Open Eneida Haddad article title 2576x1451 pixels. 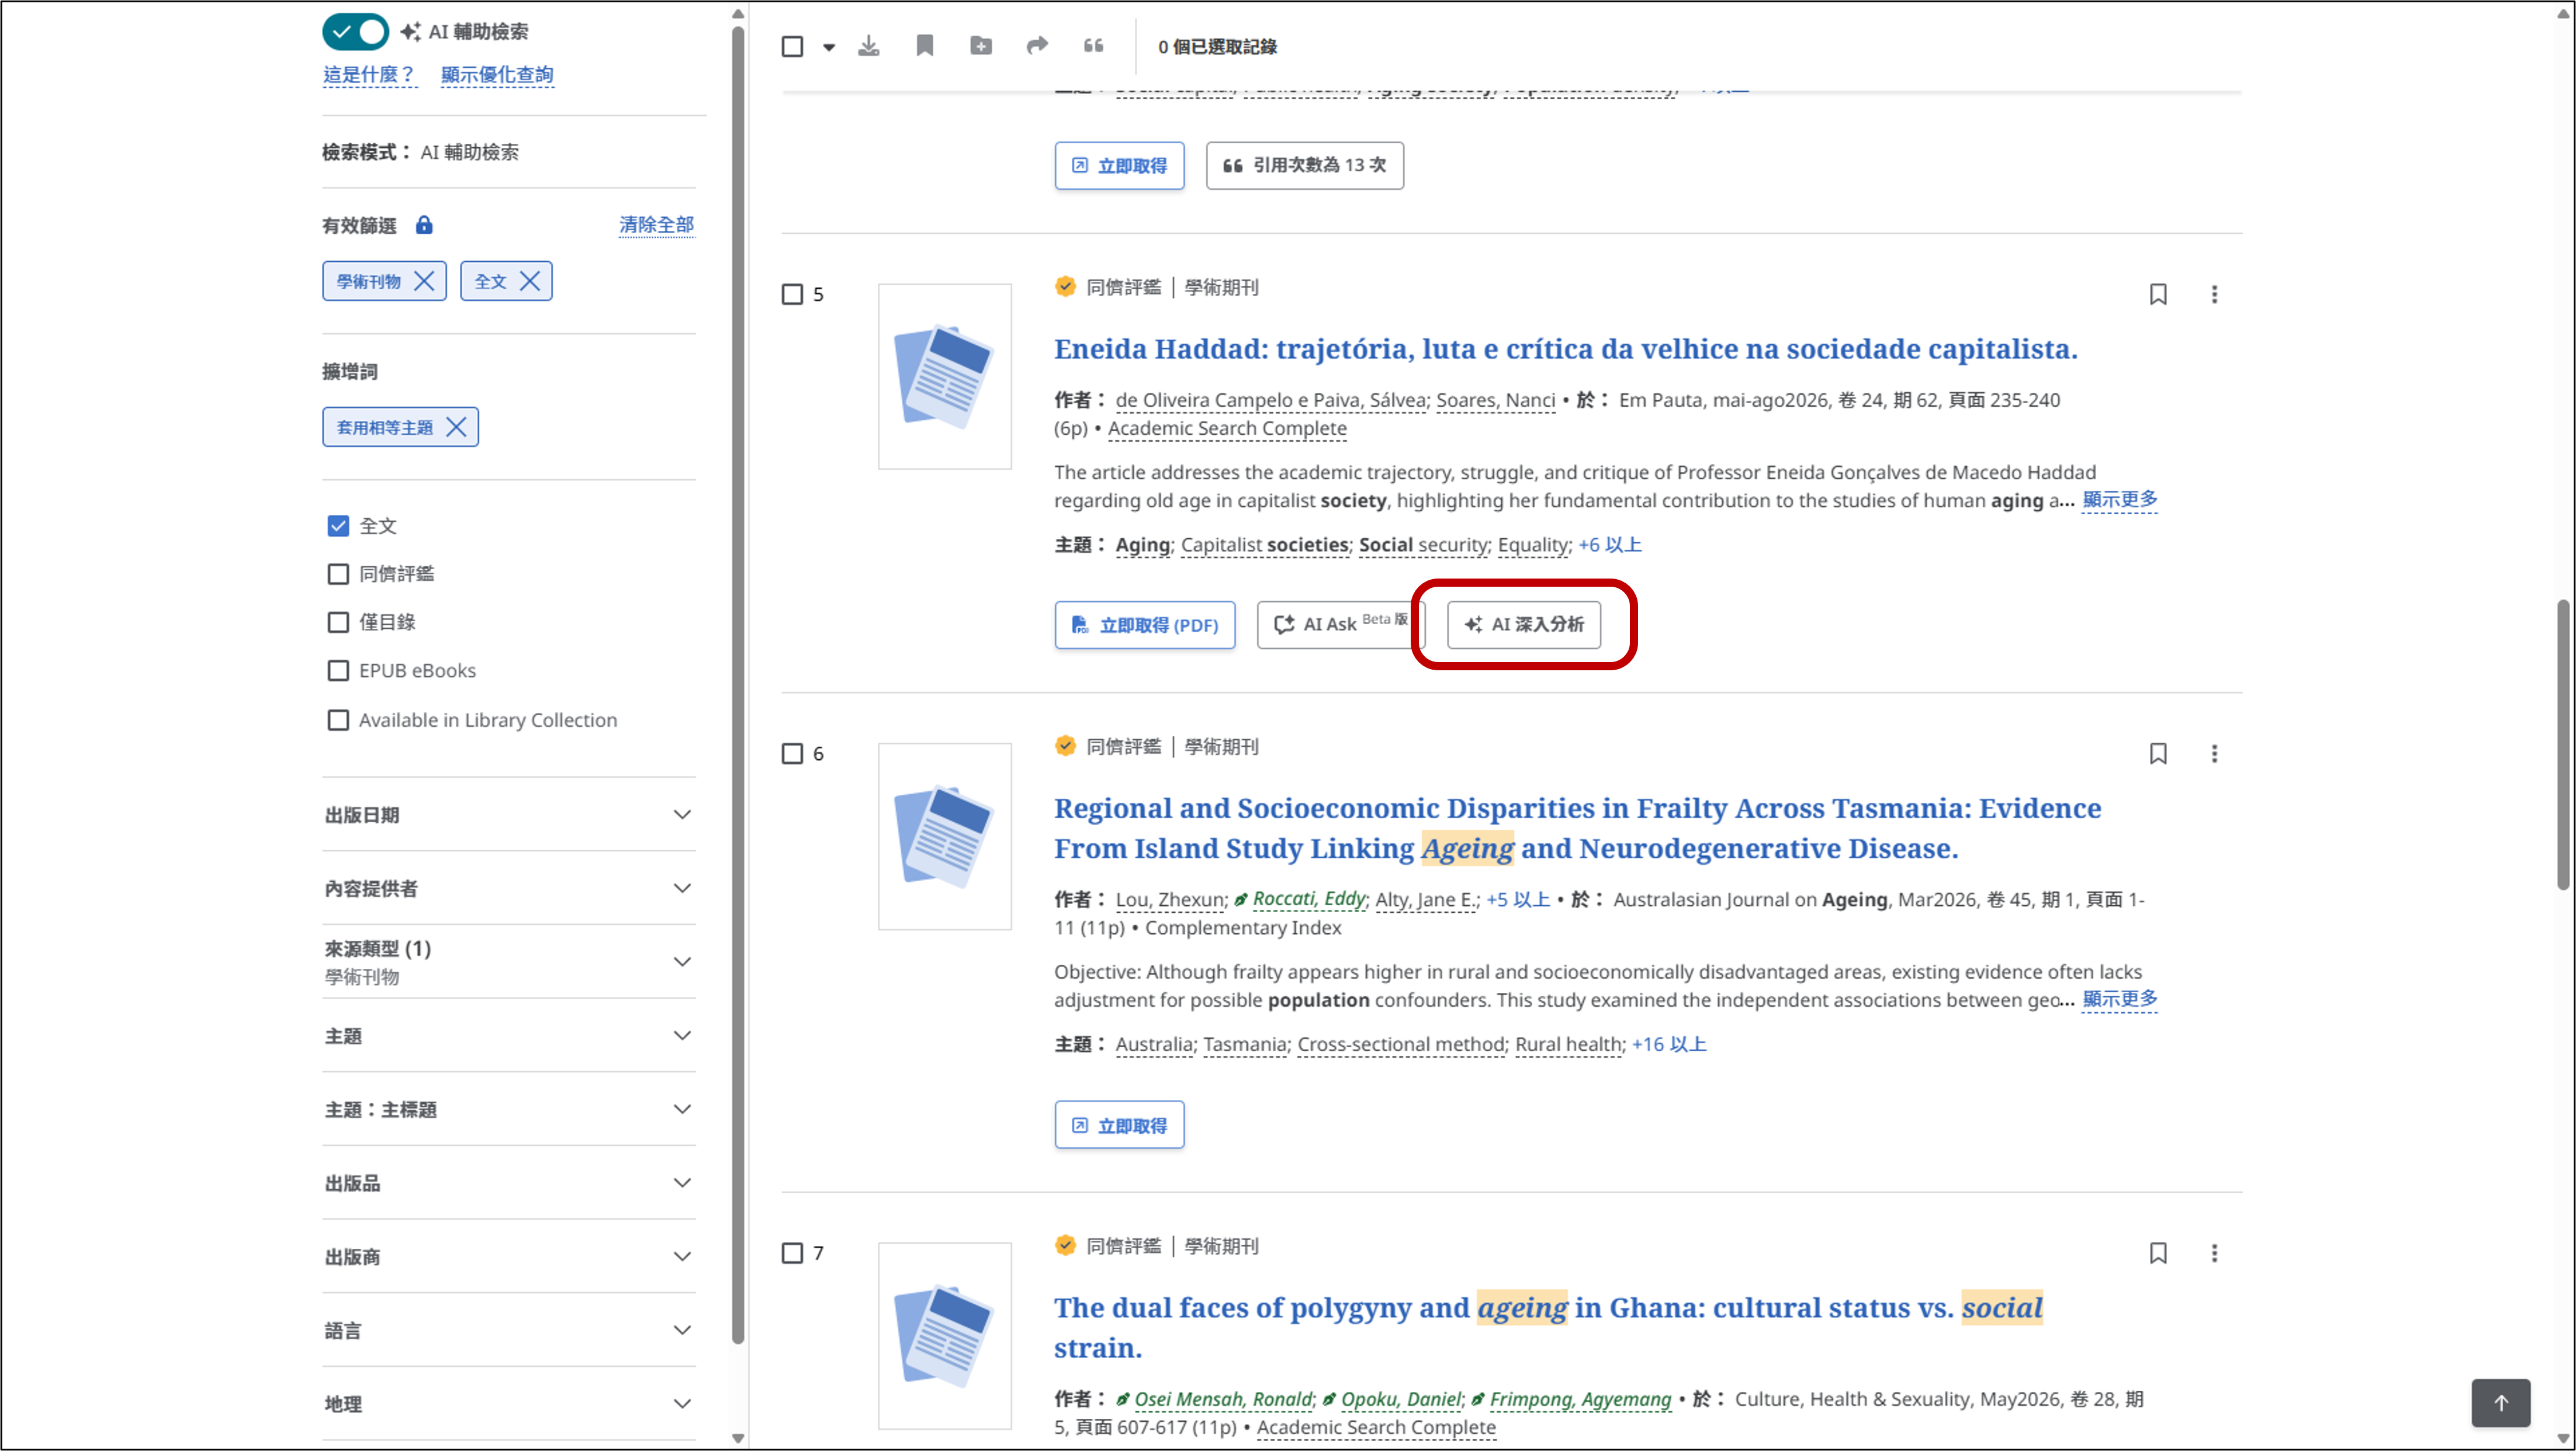(x=1565, y=349)
